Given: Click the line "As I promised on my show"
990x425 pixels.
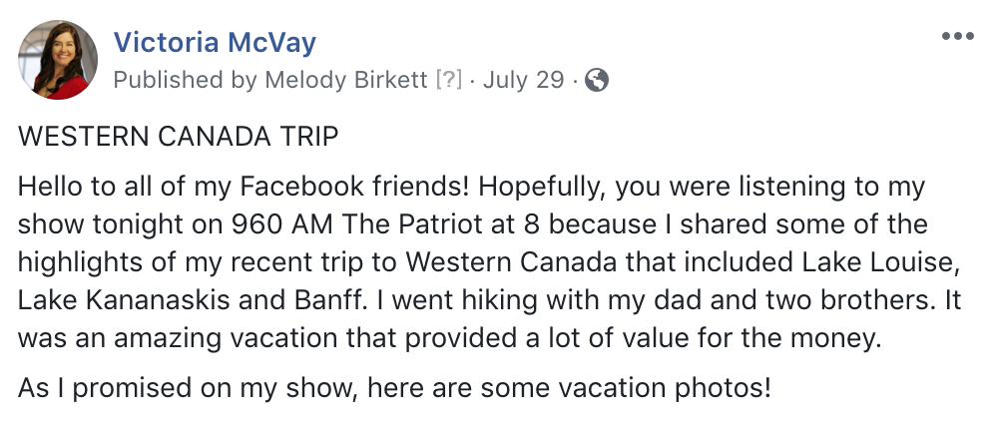Looking at the screenshot, I should click(x=189, y=388).
